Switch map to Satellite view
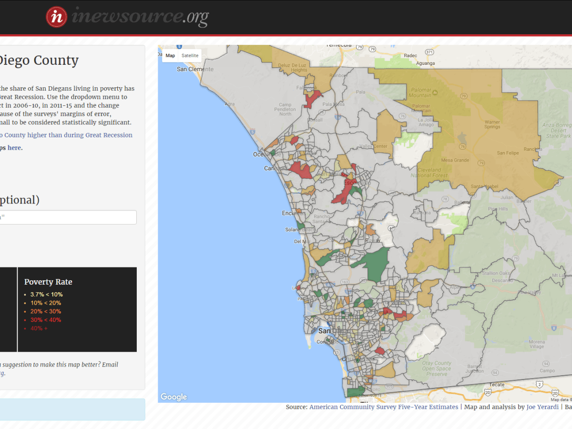Viewport: 572px width, 429px height. click(190, 56)
